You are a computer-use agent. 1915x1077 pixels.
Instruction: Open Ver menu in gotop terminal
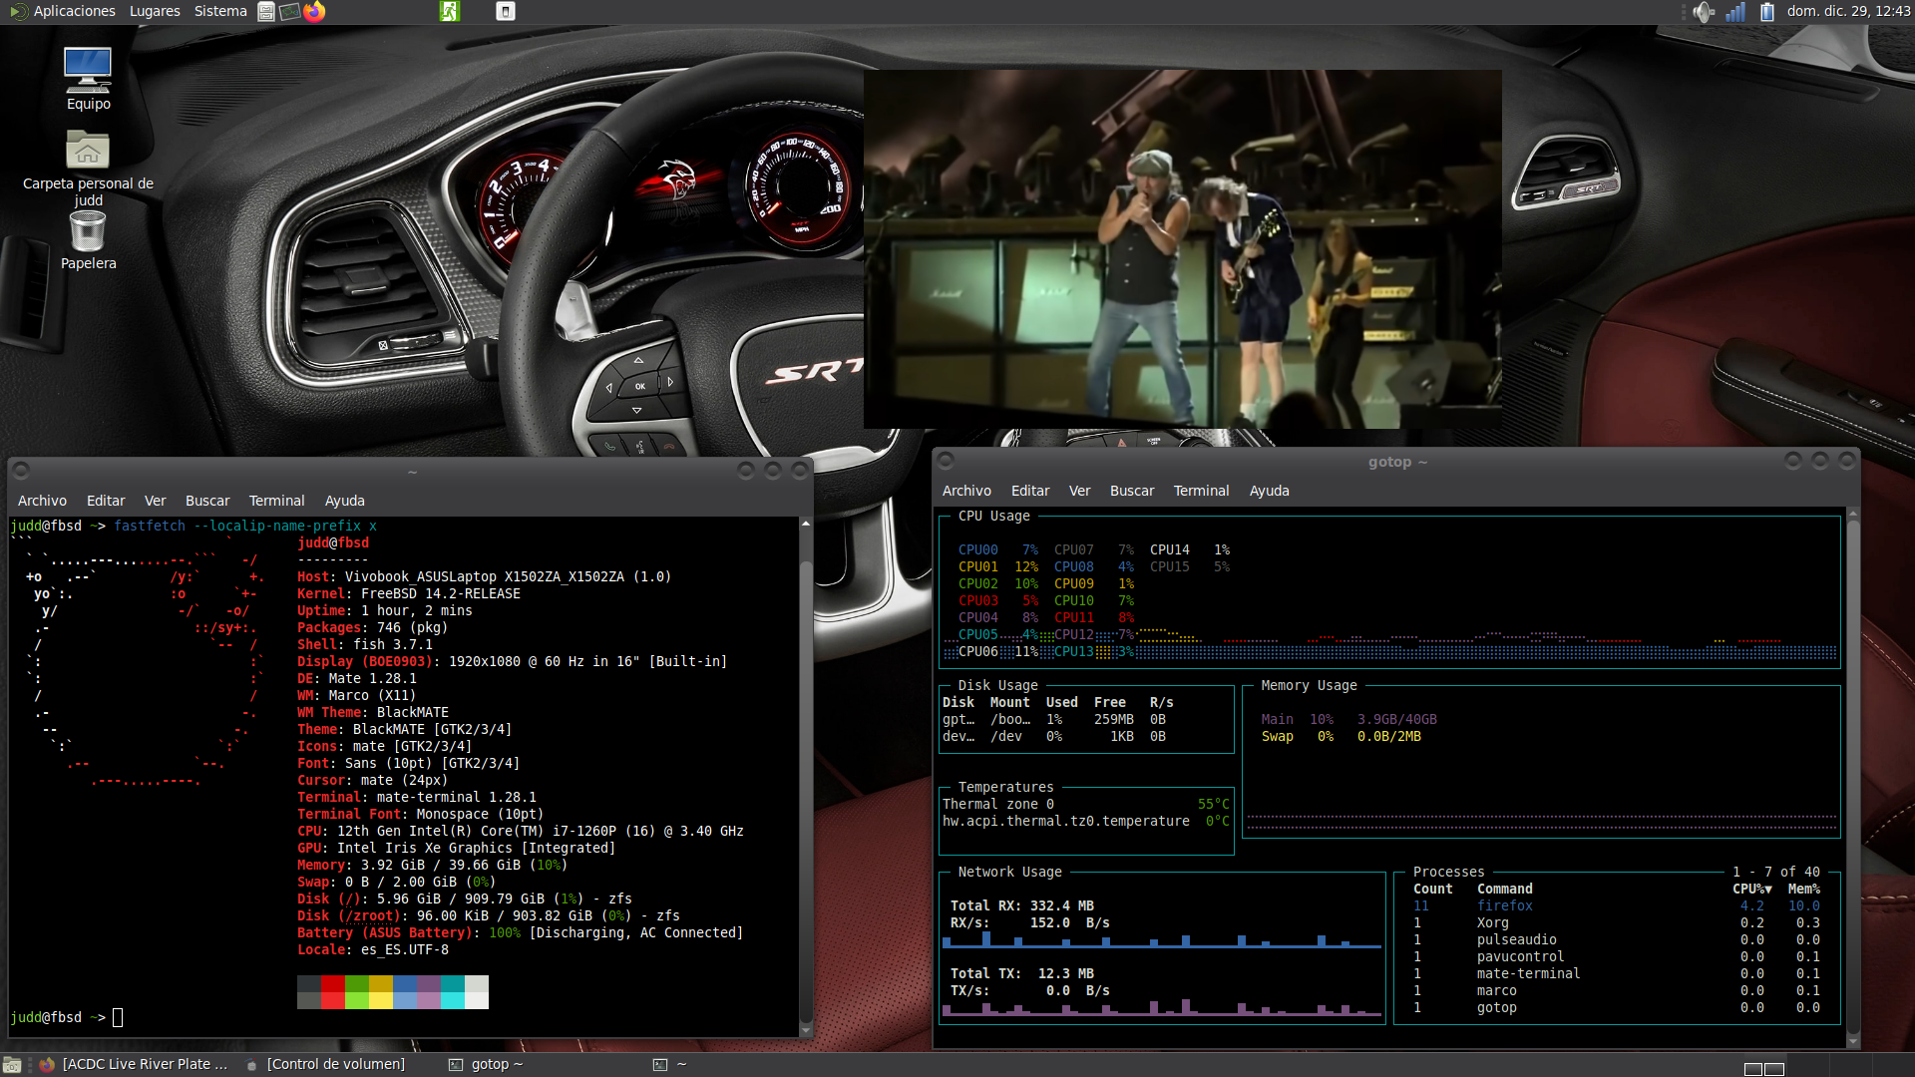1079,491
